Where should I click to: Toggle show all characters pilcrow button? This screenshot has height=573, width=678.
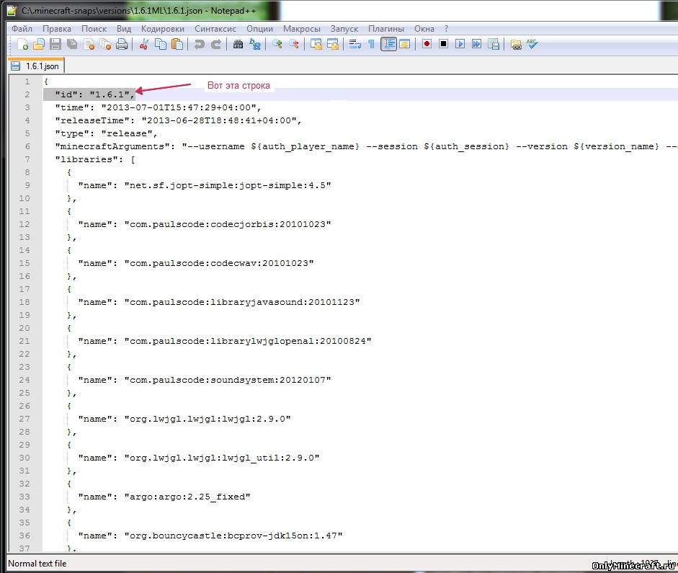(x=371, y=45)
